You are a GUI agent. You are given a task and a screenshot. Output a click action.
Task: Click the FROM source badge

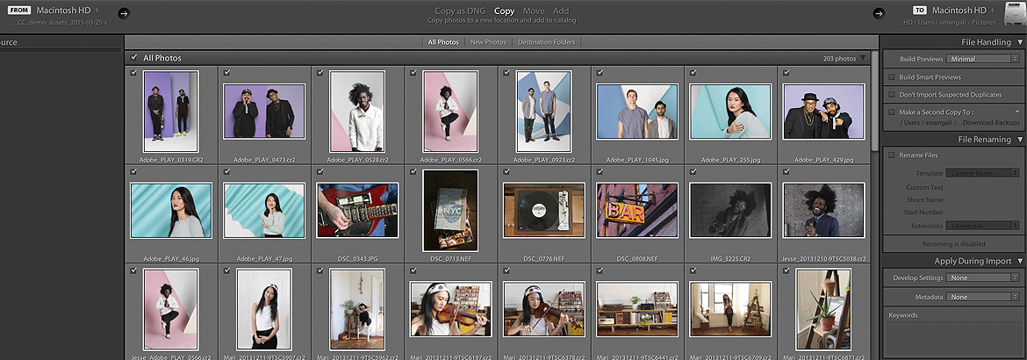(x=20, y=11)
